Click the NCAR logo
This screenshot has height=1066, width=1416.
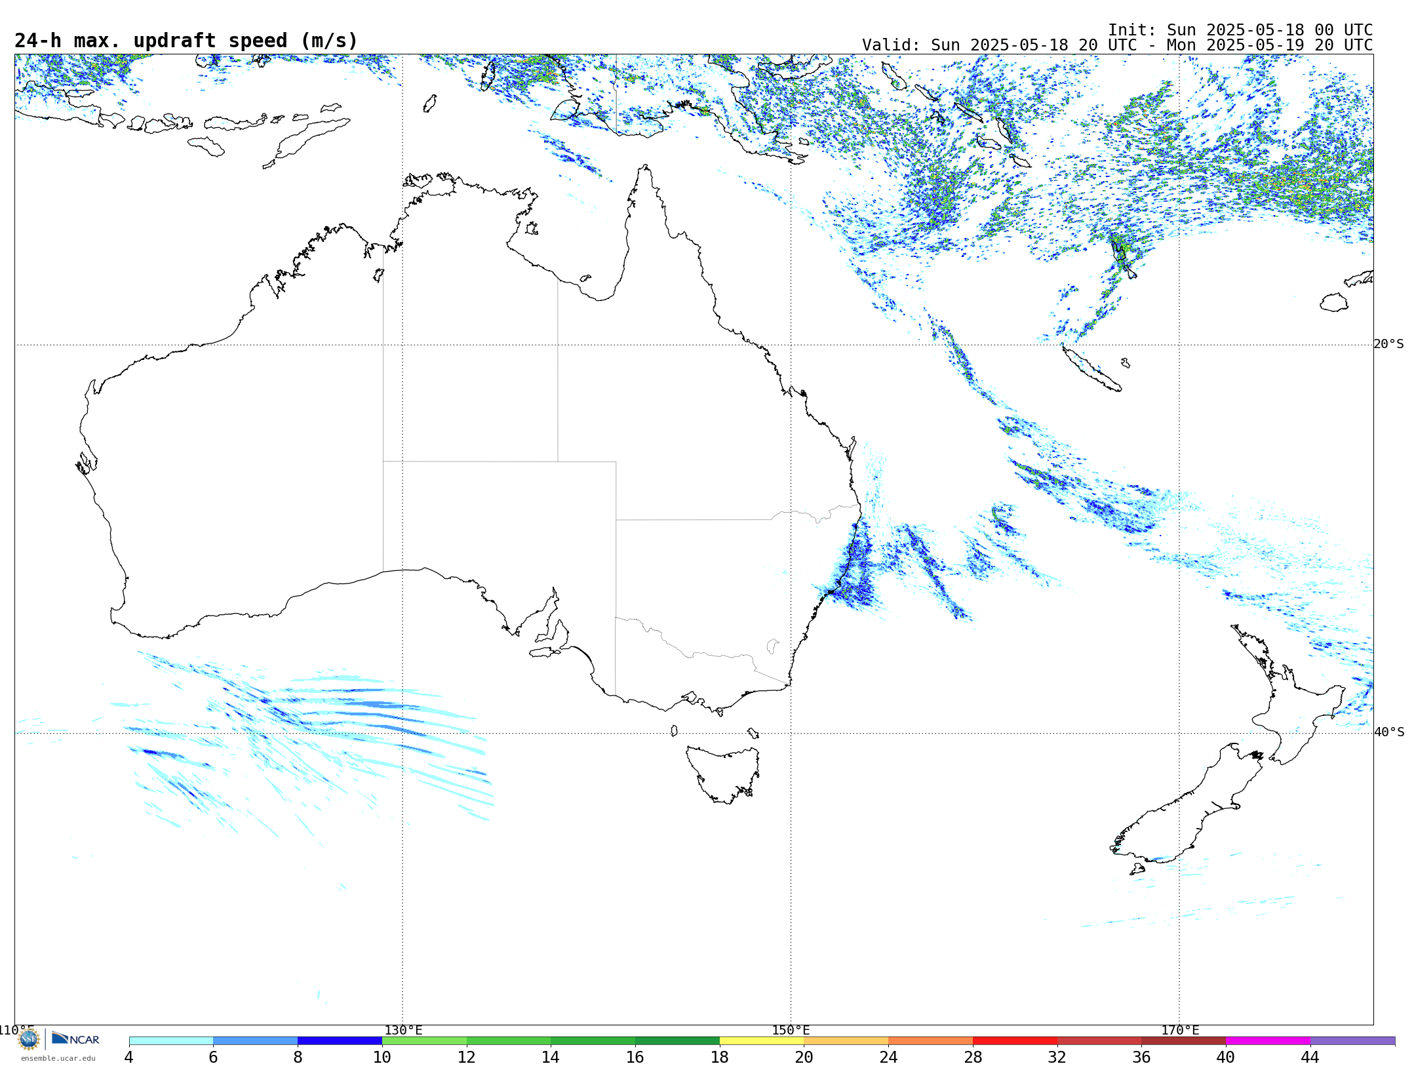pyautogui.click(x=75, y=1038)
